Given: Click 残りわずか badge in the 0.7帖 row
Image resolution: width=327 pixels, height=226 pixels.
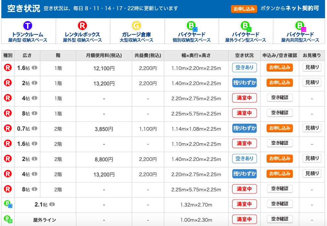Looking at the screenshot, I should [244, 128].
